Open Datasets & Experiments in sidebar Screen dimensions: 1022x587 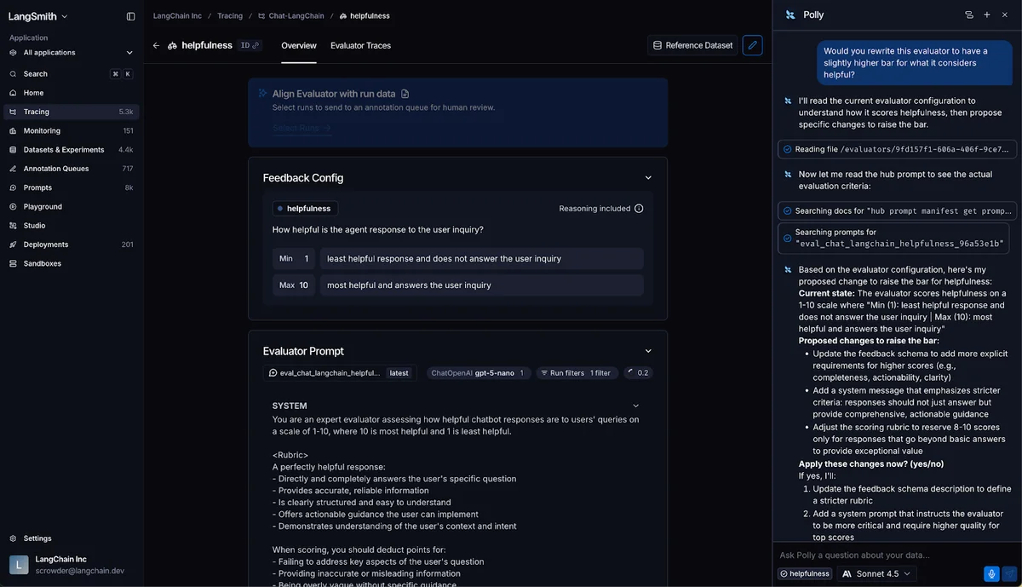click(x=64, y=150)
